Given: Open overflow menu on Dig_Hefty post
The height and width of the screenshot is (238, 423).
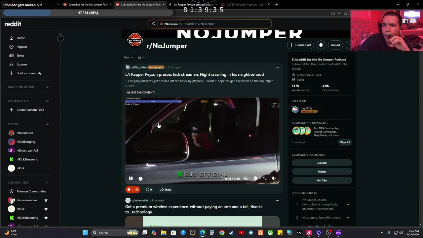Looking at the screenshot, I should point(278,67).
